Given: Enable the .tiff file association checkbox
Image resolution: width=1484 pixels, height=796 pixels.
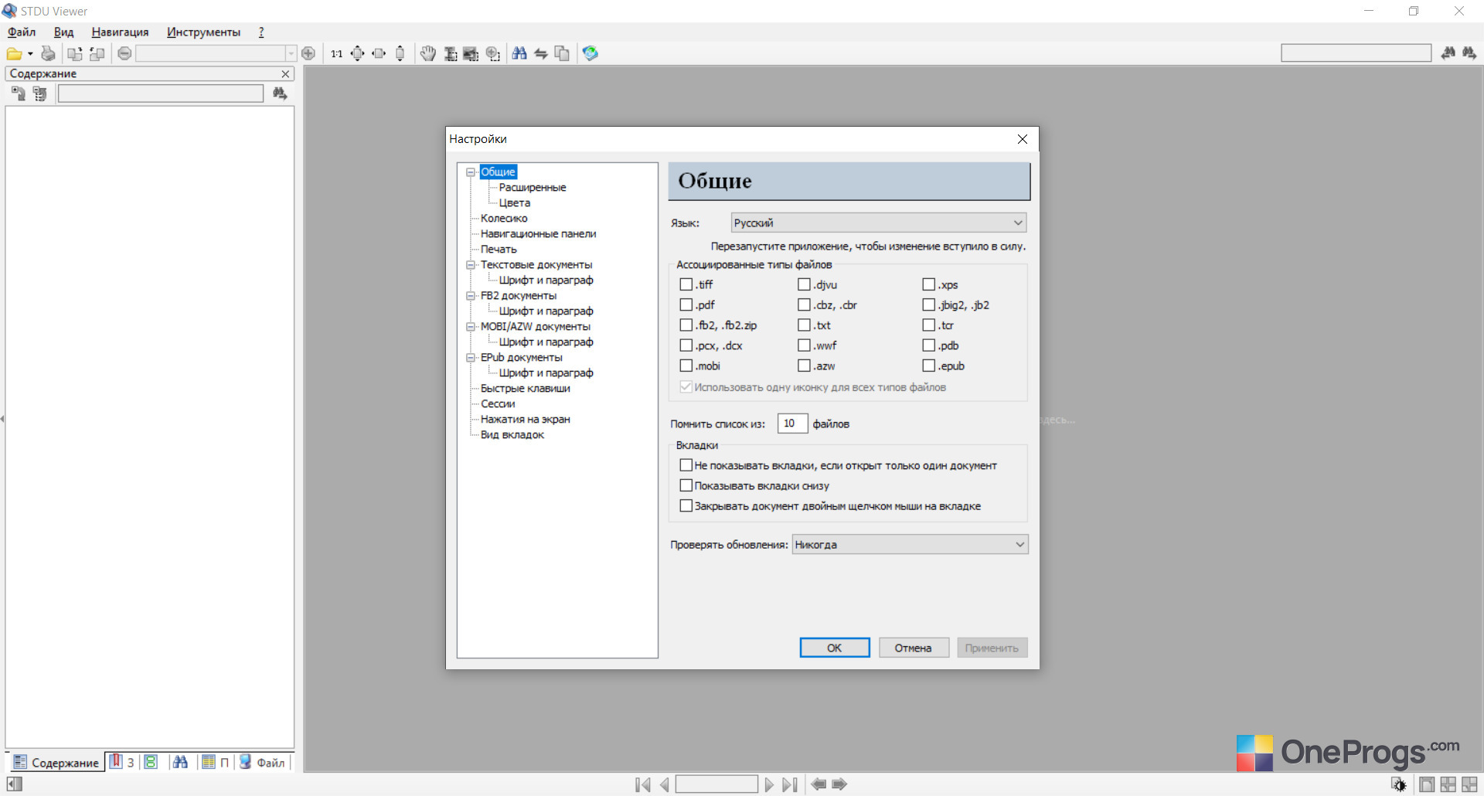Looking at the screenshot, I should (686, 284).
